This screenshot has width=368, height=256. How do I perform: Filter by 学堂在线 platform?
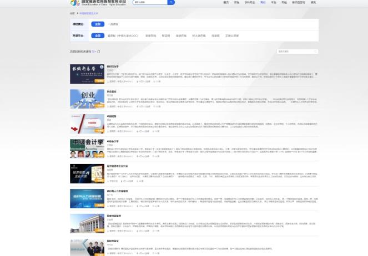point(150,35)
